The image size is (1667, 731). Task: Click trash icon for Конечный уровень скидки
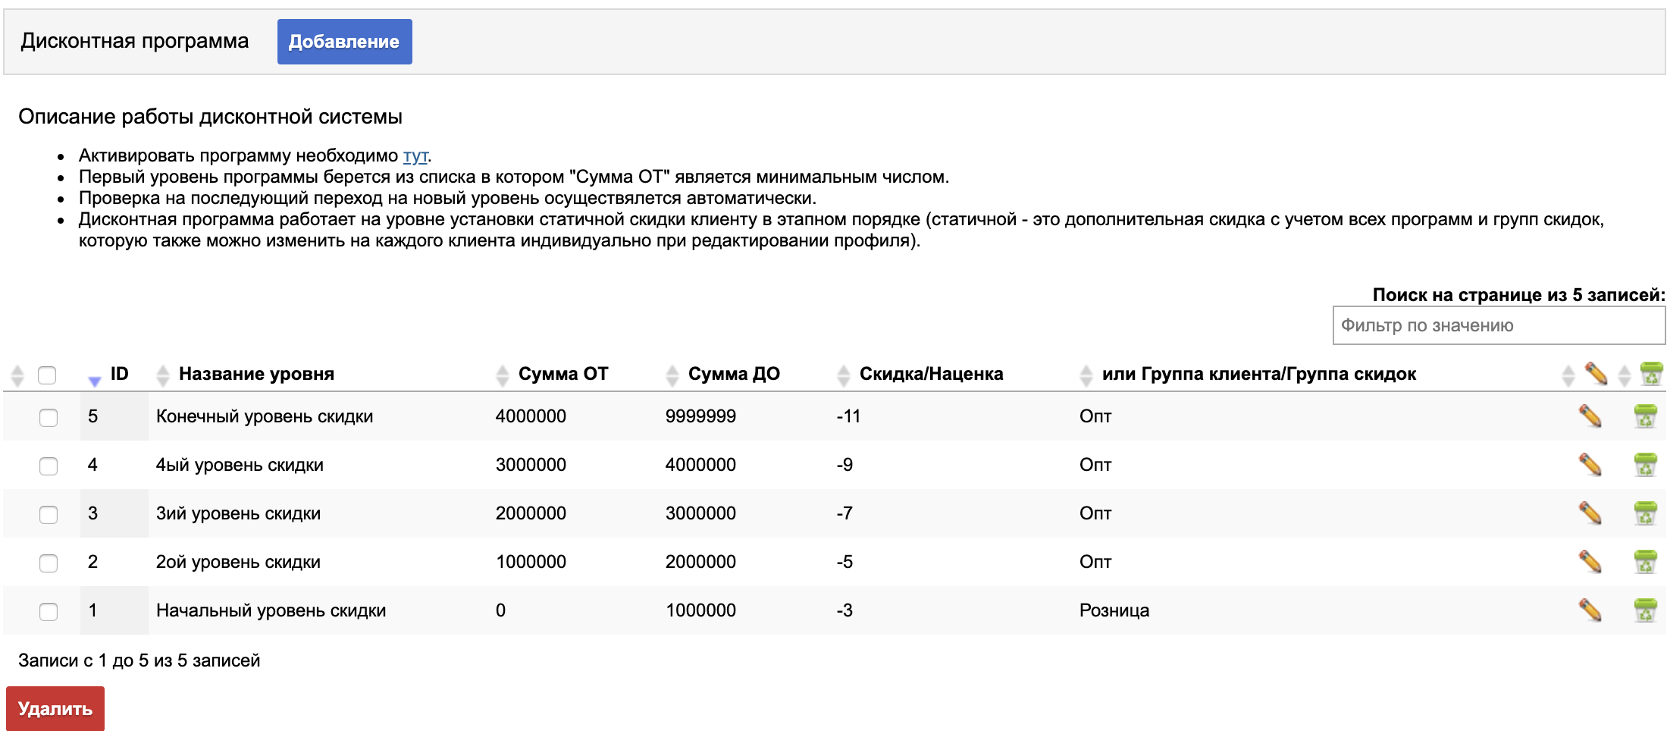[1645, 416]
